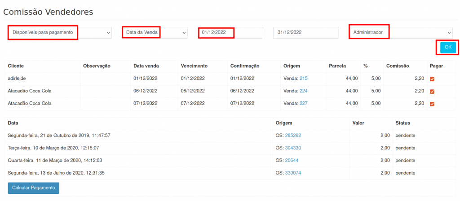Open sale link 215

(x=303, y=79)
